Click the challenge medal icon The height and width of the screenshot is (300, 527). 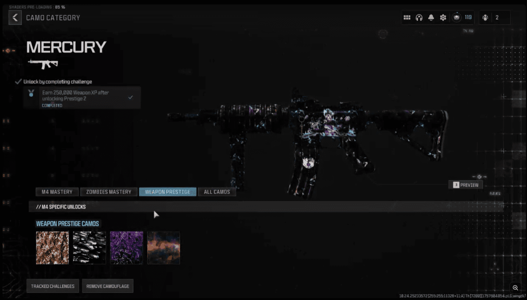pos(31,93)
